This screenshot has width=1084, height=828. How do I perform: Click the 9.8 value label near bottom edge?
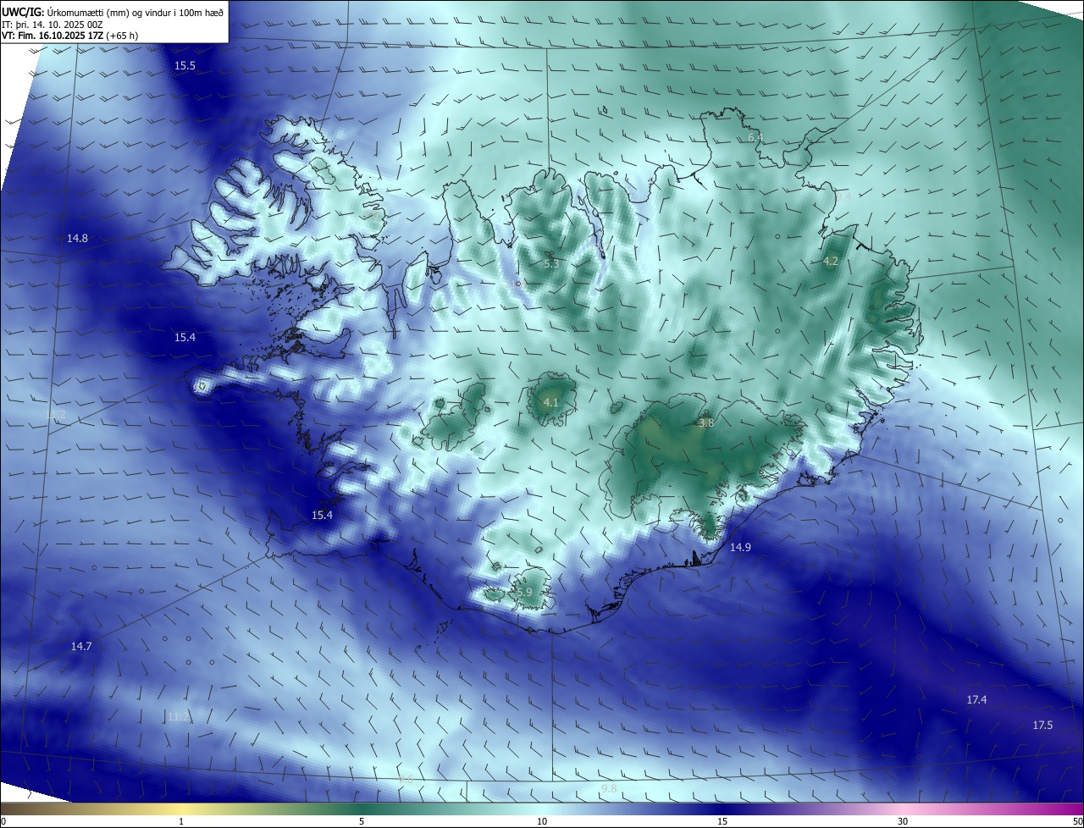(609, 788)
